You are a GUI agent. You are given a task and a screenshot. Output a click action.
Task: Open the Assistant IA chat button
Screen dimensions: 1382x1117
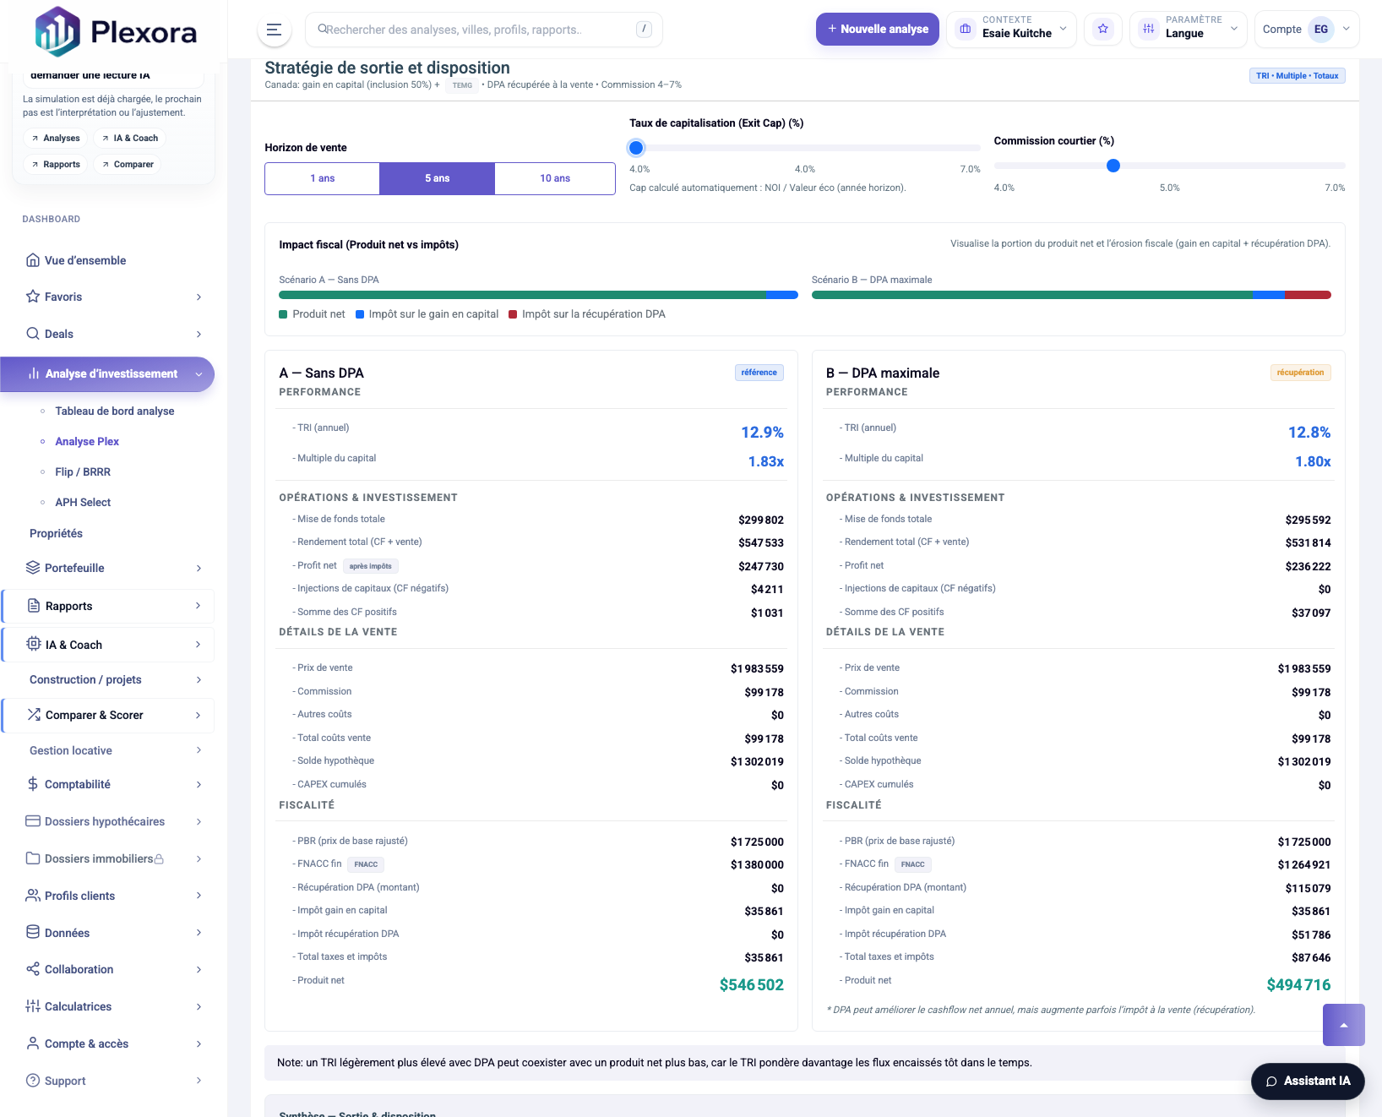(1307, 1081)
